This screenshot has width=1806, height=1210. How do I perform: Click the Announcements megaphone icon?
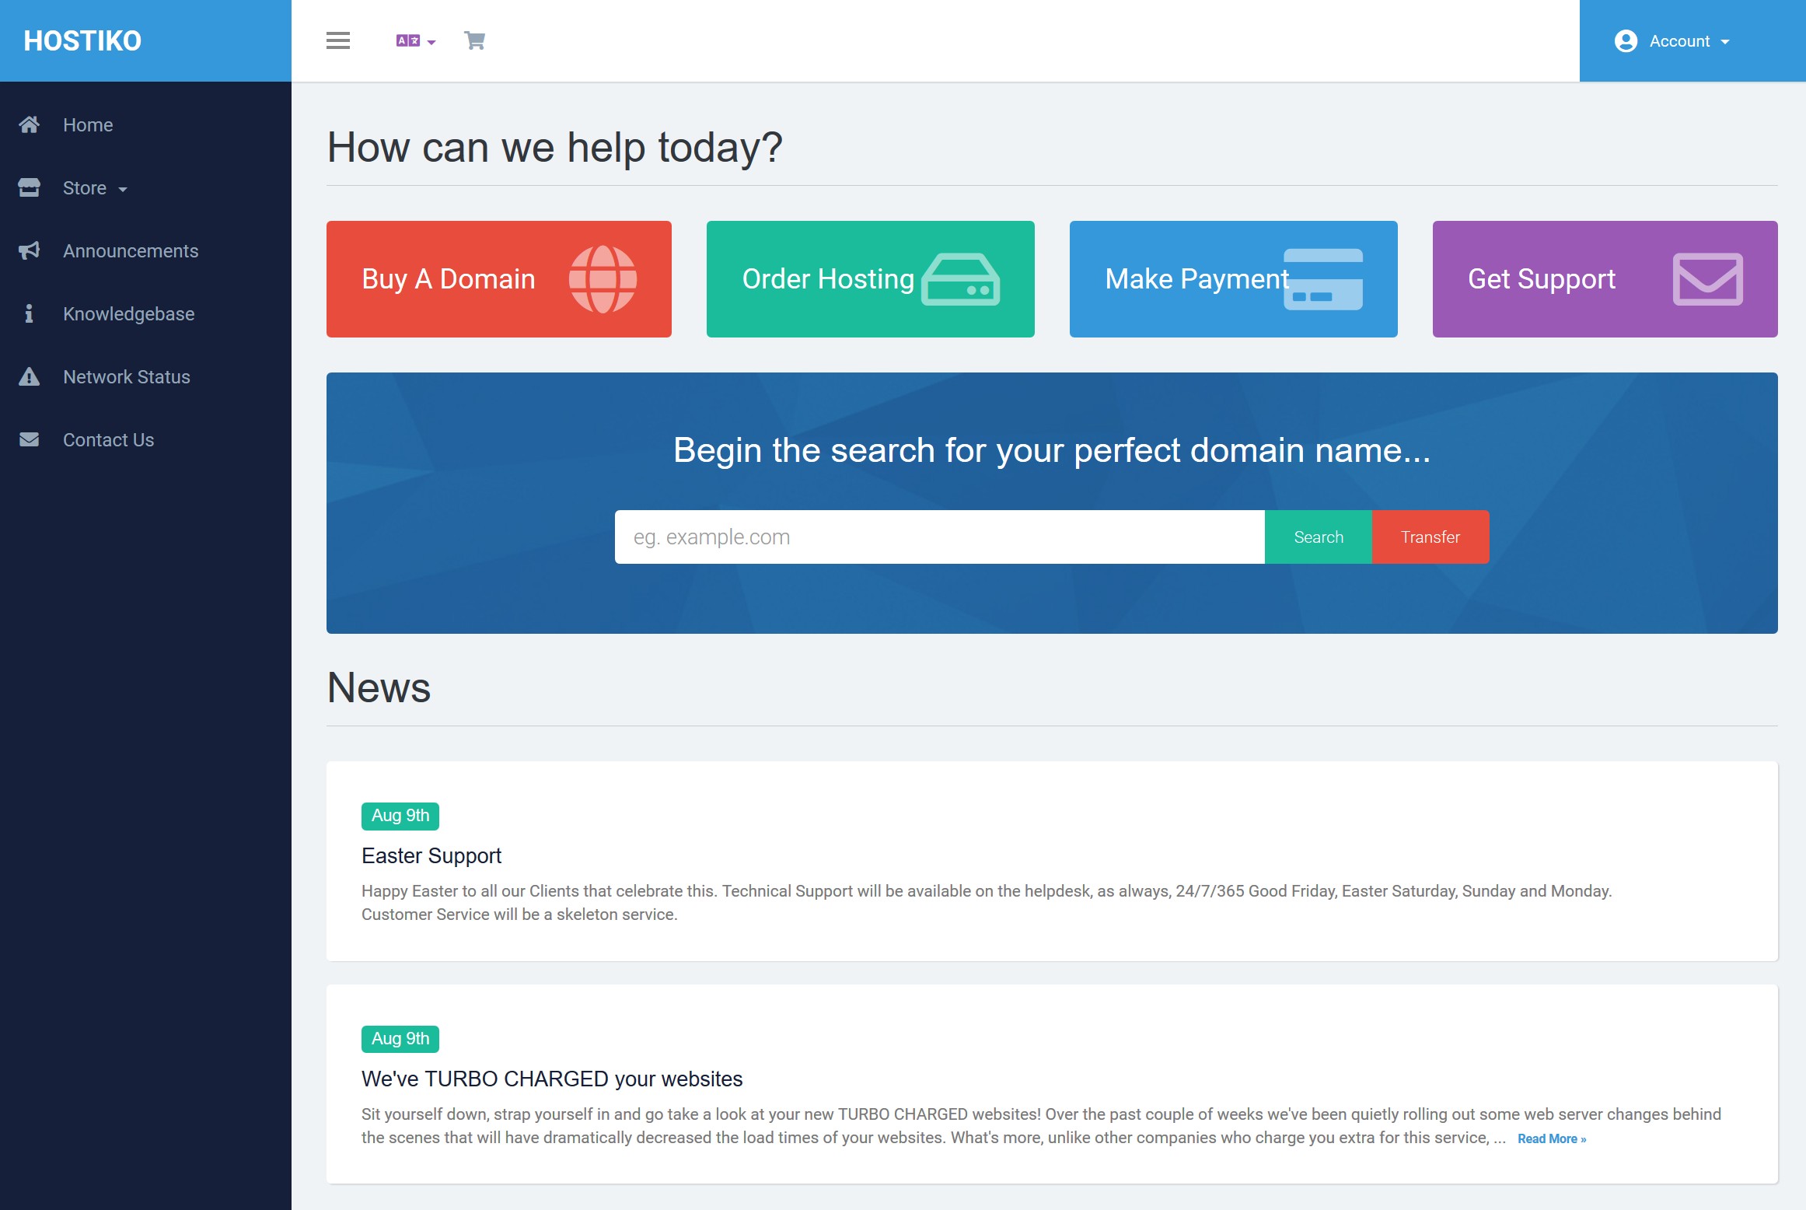pos(30,250)
